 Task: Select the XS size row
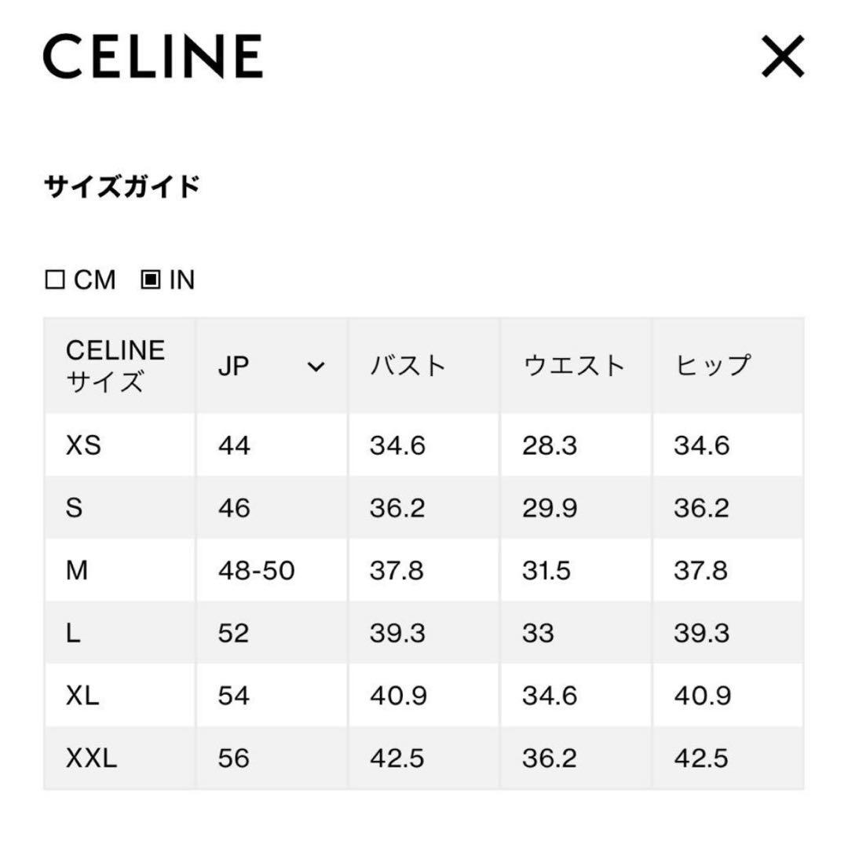82,445
